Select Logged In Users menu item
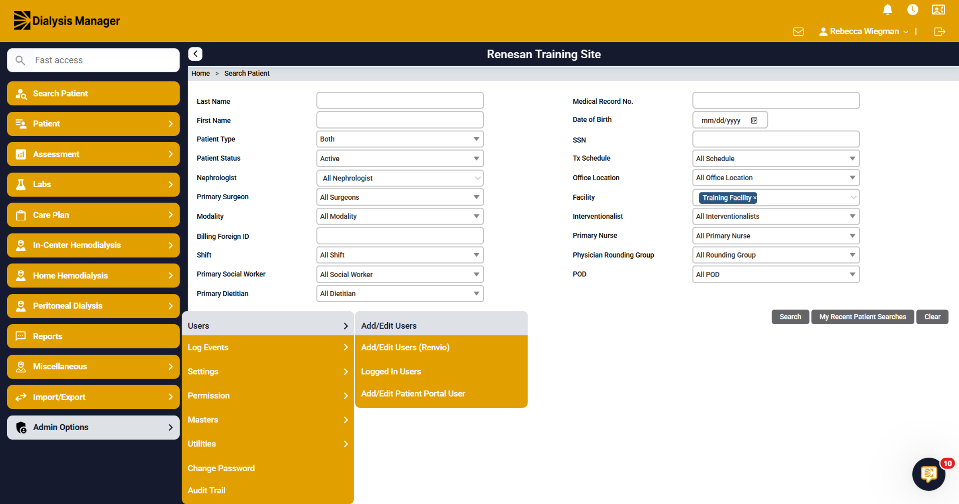The width and height of the screenshot is (959, 504). (441, 371)
